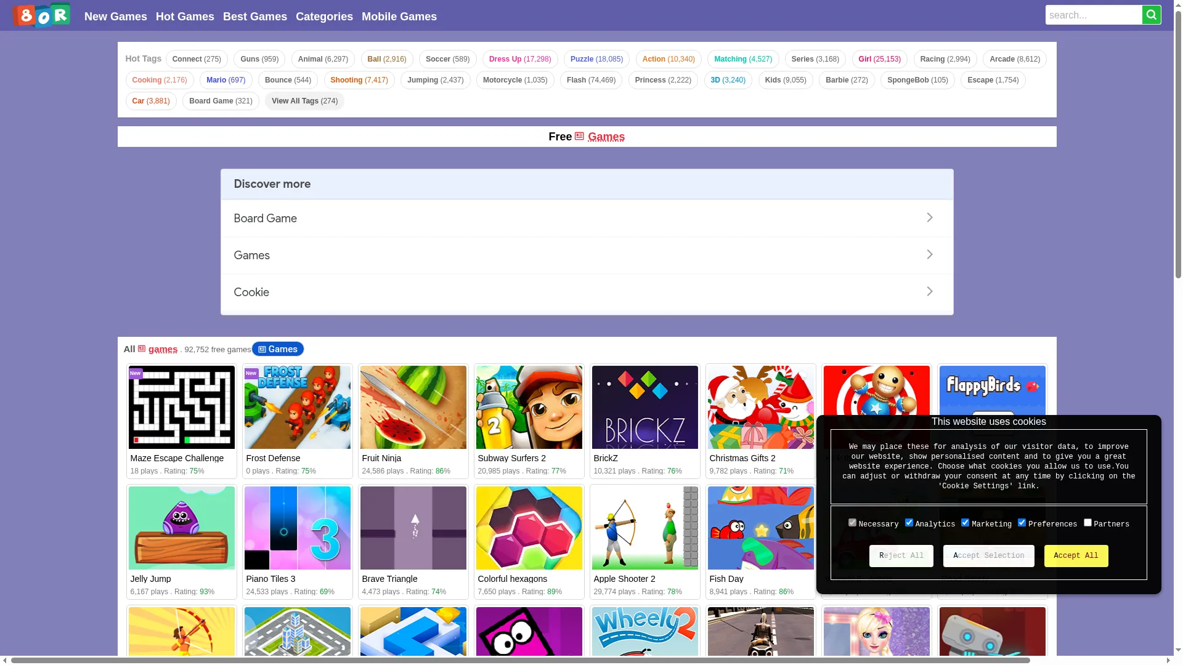1183x665 pixels.
Task: Enable the Partners cookies checkbox
Action: (1087, 523)
